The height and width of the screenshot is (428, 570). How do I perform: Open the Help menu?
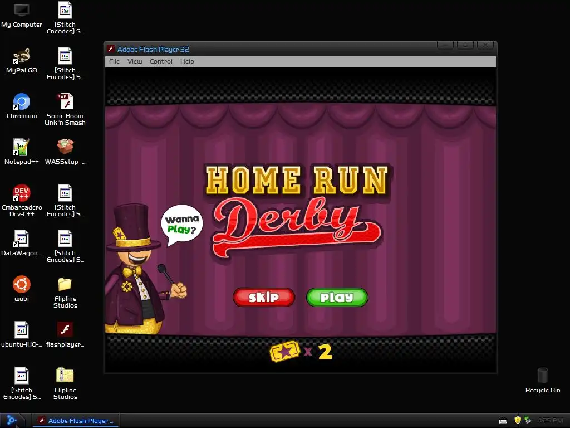(x=187, y=61)
